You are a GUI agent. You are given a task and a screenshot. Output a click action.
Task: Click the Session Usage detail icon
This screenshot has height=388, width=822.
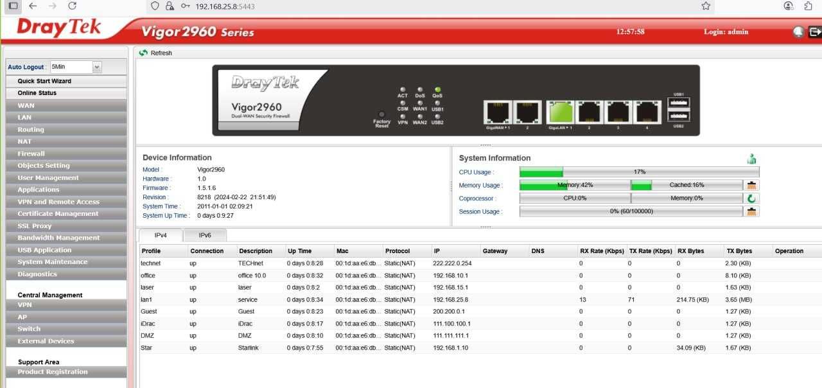point(752,211)
